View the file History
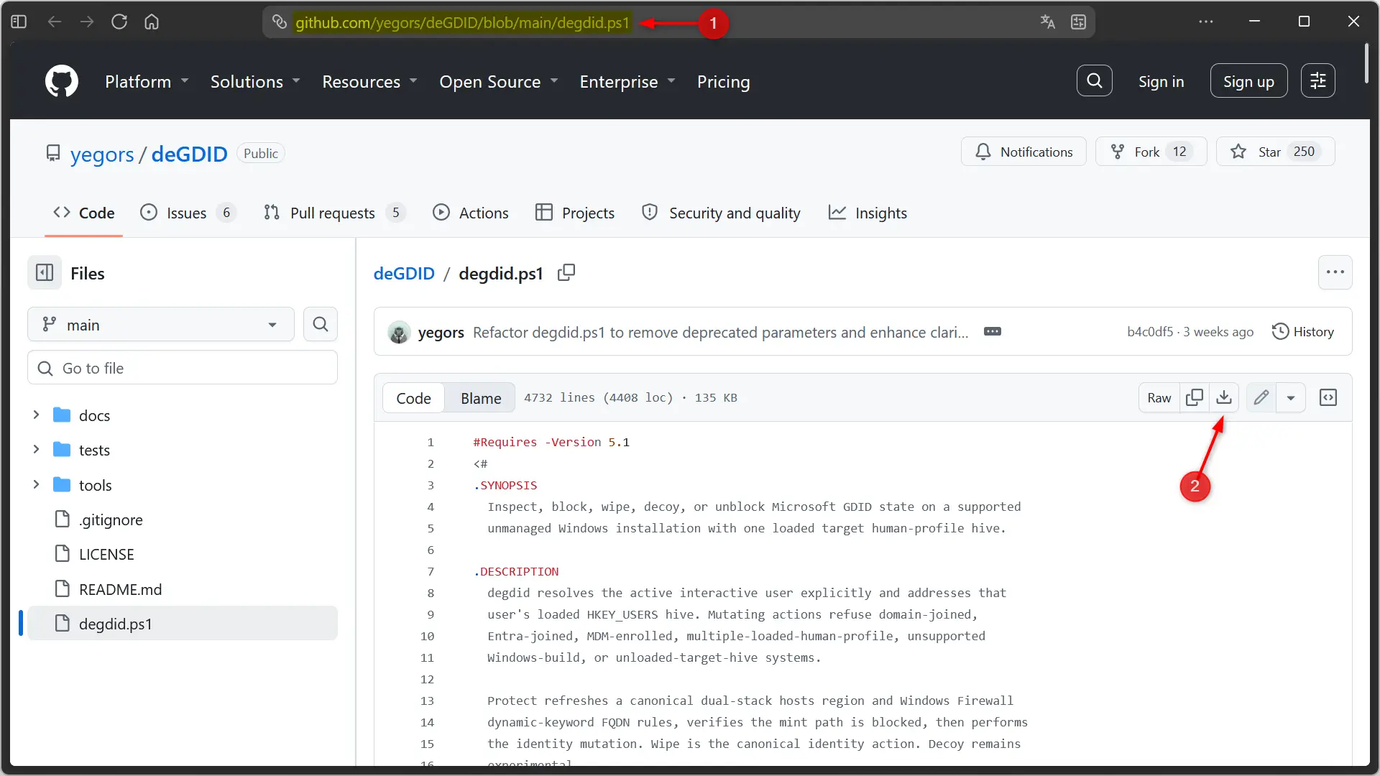The width and height of the screenshot is (1380, 776). tap(1303, 332)
